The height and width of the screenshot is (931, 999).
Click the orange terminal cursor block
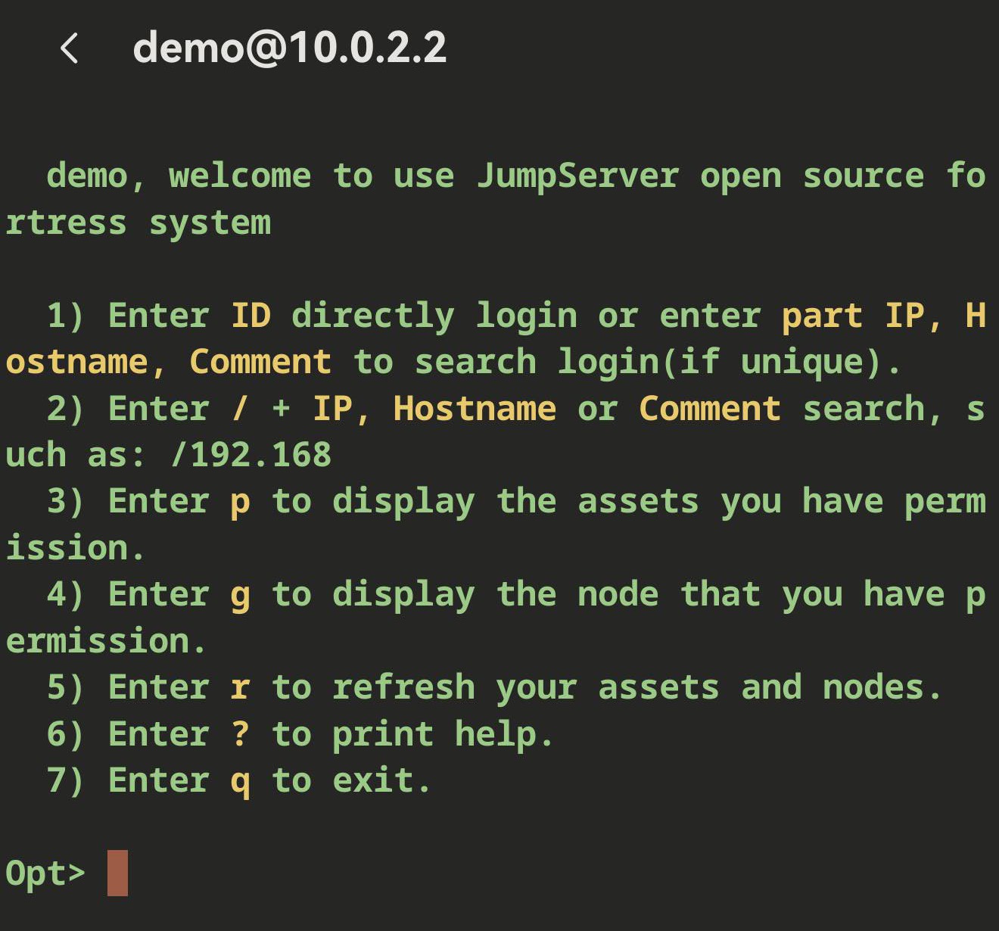[x=117, y=873]
